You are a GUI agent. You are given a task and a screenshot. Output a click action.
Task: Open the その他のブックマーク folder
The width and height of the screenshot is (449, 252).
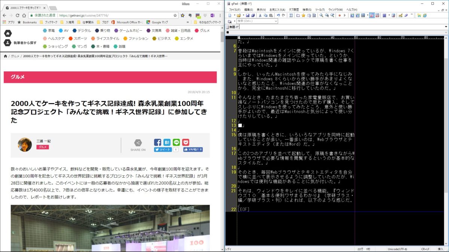pos(207,22)
